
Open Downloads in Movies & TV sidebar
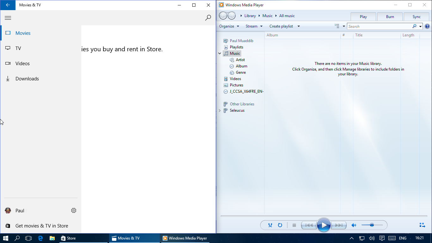tap(40, 78)
